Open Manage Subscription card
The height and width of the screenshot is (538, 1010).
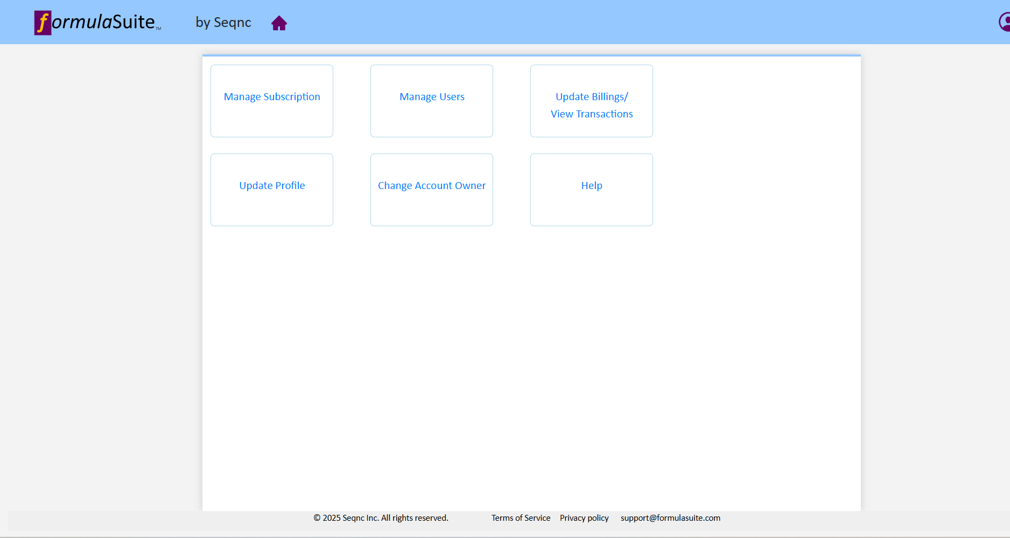point(272,101)
